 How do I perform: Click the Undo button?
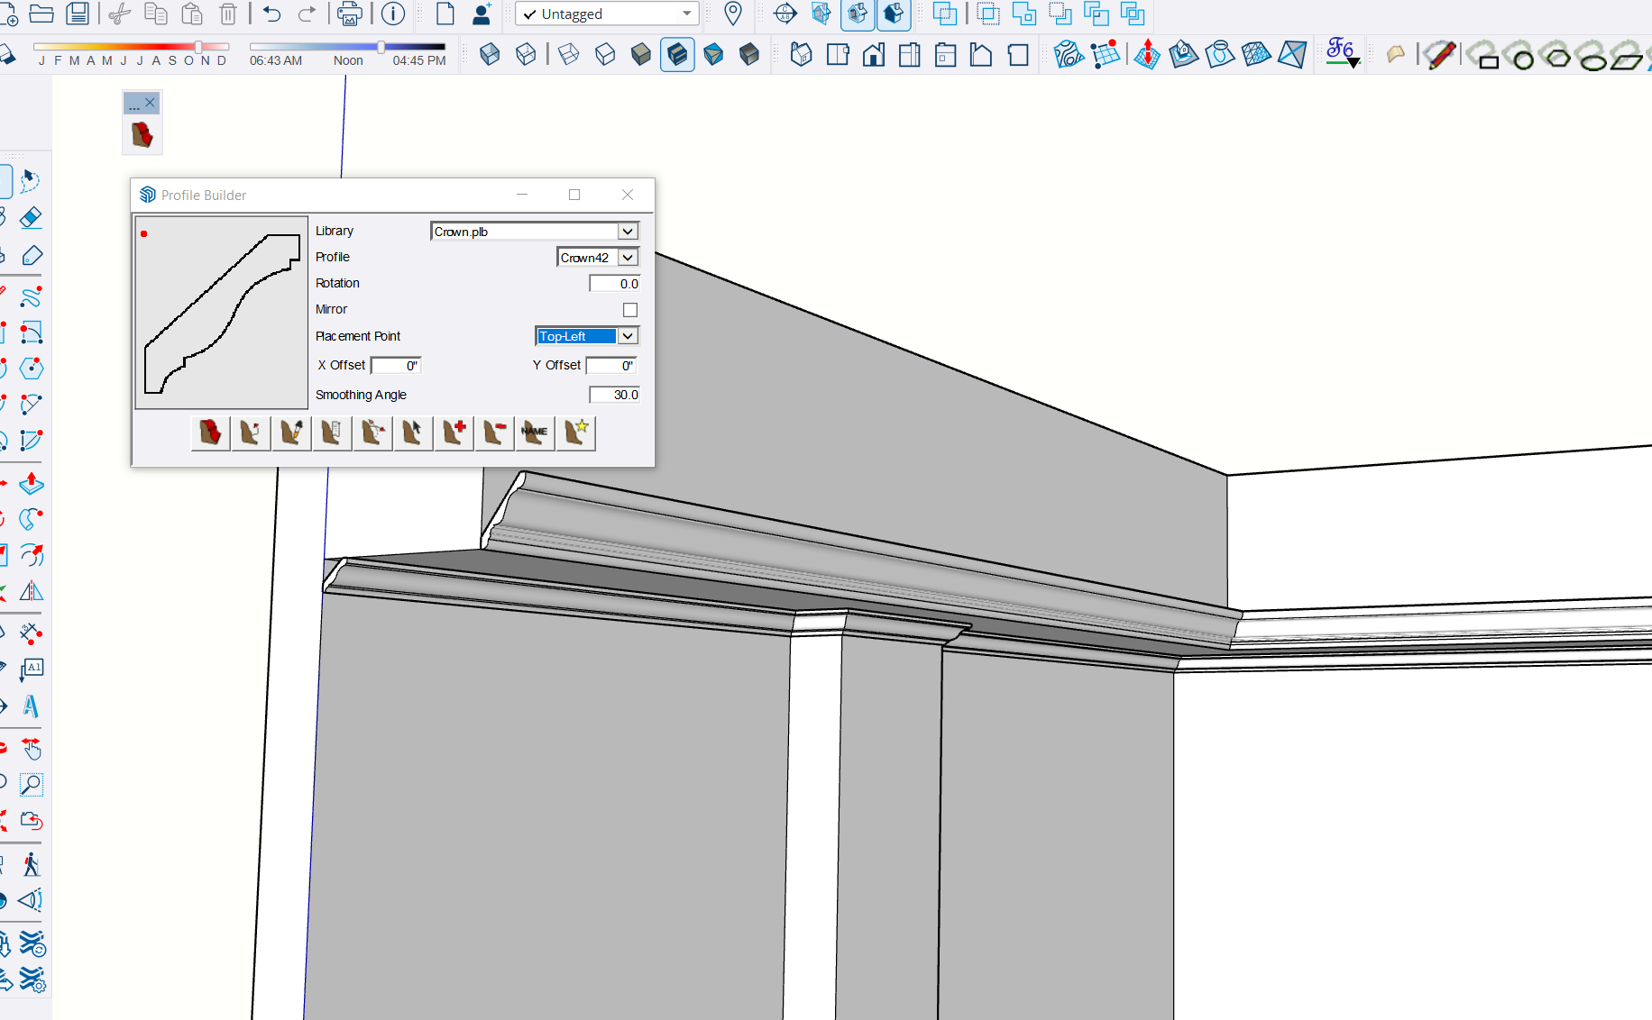tap(272, 14)
